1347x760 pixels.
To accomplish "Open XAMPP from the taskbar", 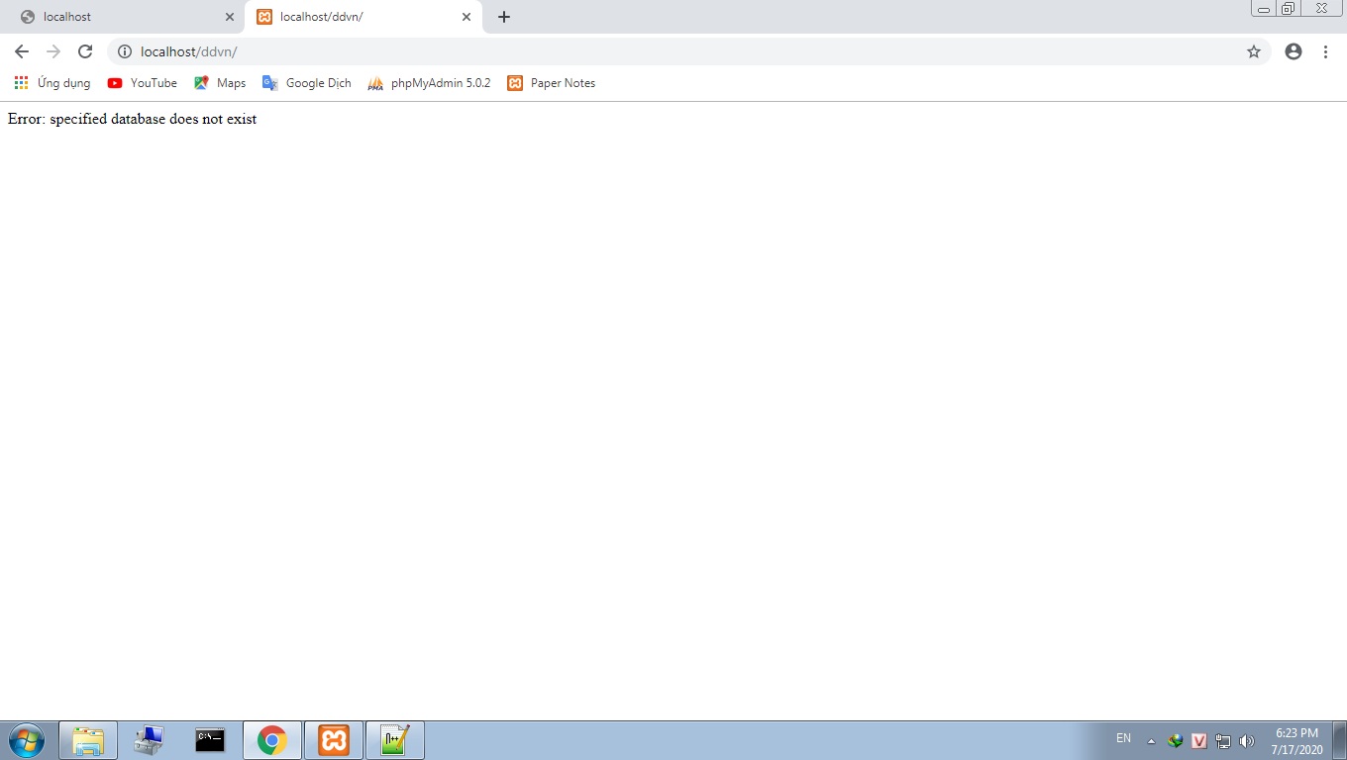I will pos(334,740).
